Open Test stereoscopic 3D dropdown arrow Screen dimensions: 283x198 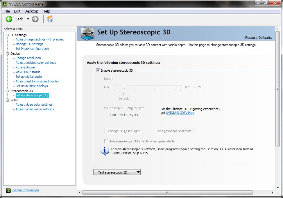click(138, 172)
